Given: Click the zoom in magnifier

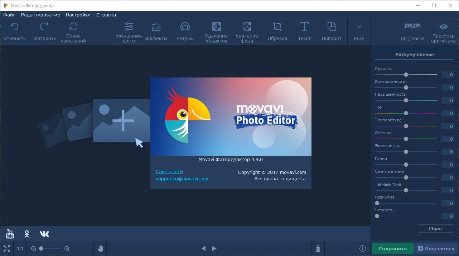Looking at the screenshot, I should pos(67,249).
